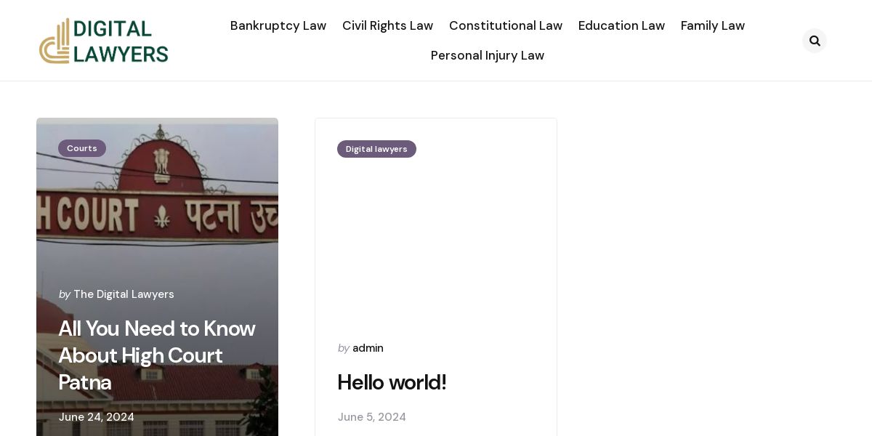
Task: Go to Civil Rights Law page
Action: click(387, 25)
